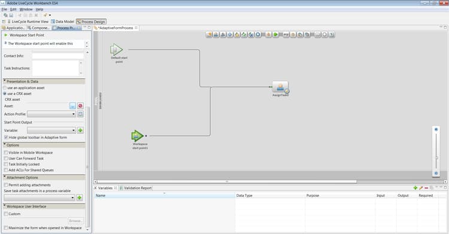Edit variable with the pencil icon
Screen dimensions: 449x234
421,188
